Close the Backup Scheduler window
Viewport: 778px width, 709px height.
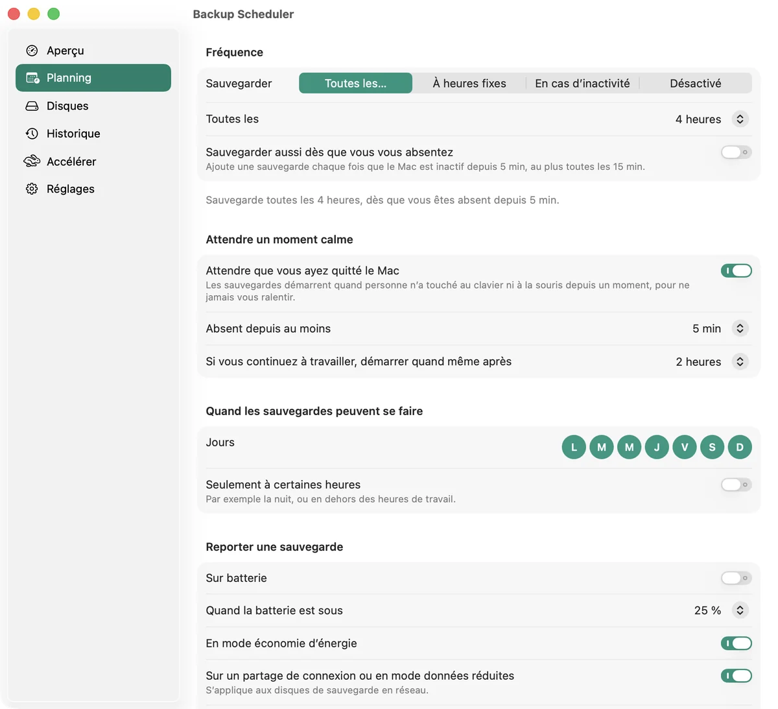tap(14, 14)
